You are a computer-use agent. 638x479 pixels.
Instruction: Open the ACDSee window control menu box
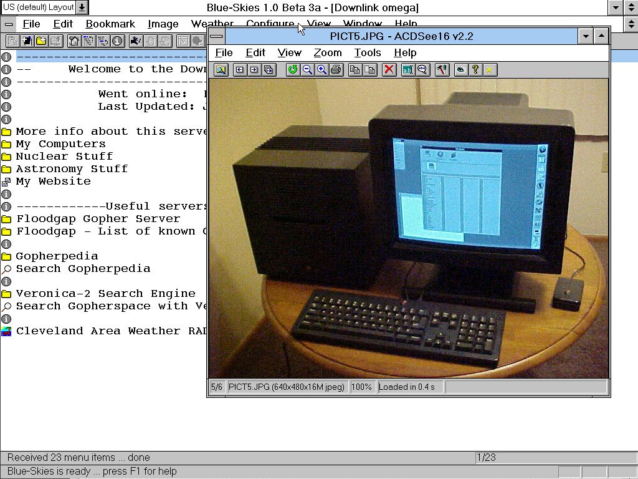[216, 36]
